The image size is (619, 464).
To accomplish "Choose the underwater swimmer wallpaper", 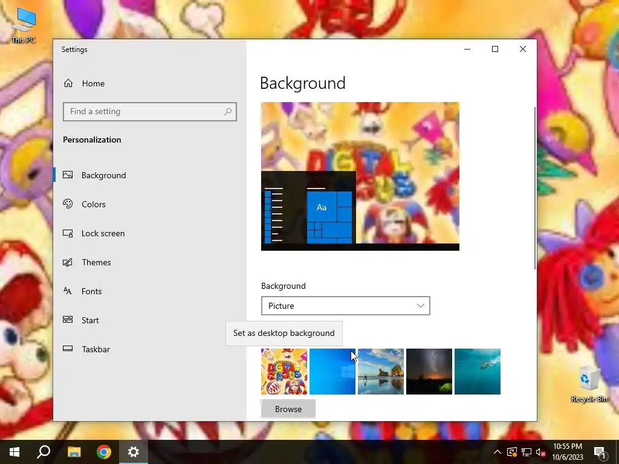I will point(478,372).
